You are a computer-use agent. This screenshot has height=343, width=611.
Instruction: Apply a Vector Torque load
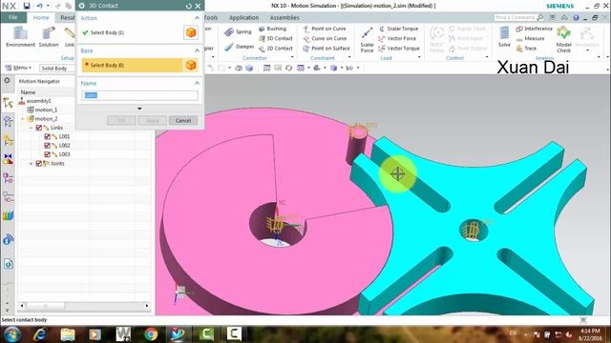(x=399, y=49)
